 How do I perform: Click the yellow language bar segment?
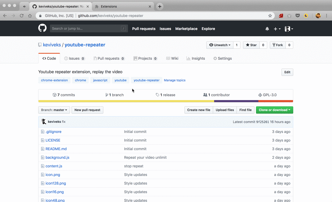126,101
